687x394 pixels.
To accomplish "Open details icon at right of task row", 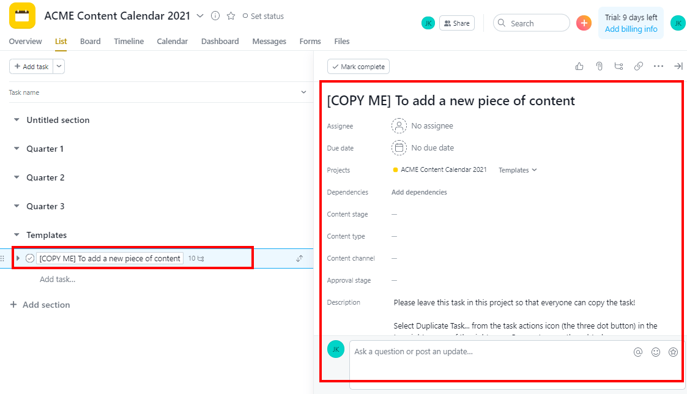I will 299,259.
